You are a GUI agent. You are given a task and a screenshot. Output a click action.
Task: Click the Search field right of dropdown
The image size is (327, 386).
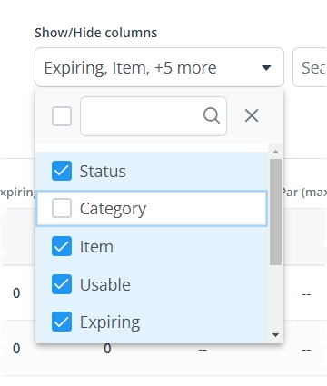point(310,67)
